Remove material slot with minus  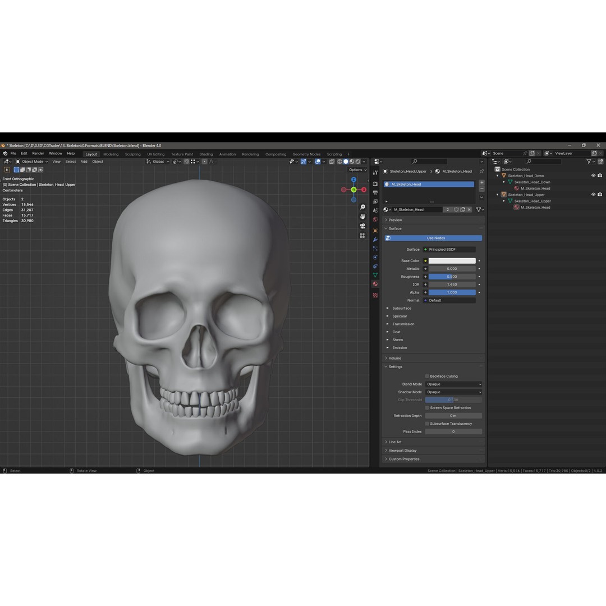coord(481,189)
